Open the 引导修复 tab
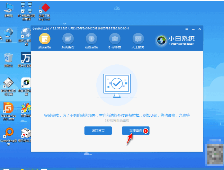Screen dimensions: 224x170 115,41
